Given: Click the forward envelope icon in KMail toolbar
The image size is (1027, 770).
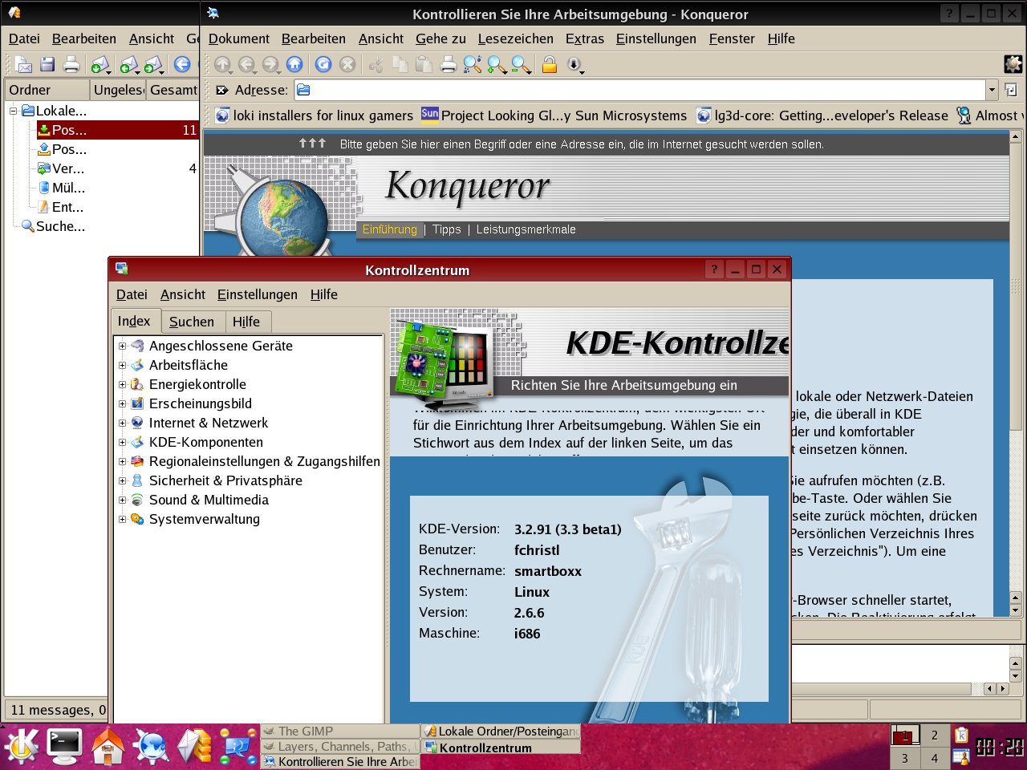Looking at the screenshot, I should 154,65.
